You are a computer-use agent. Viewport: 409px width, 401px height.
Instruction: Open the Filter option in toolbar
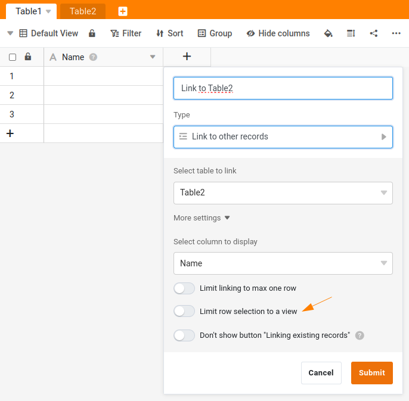126,33
